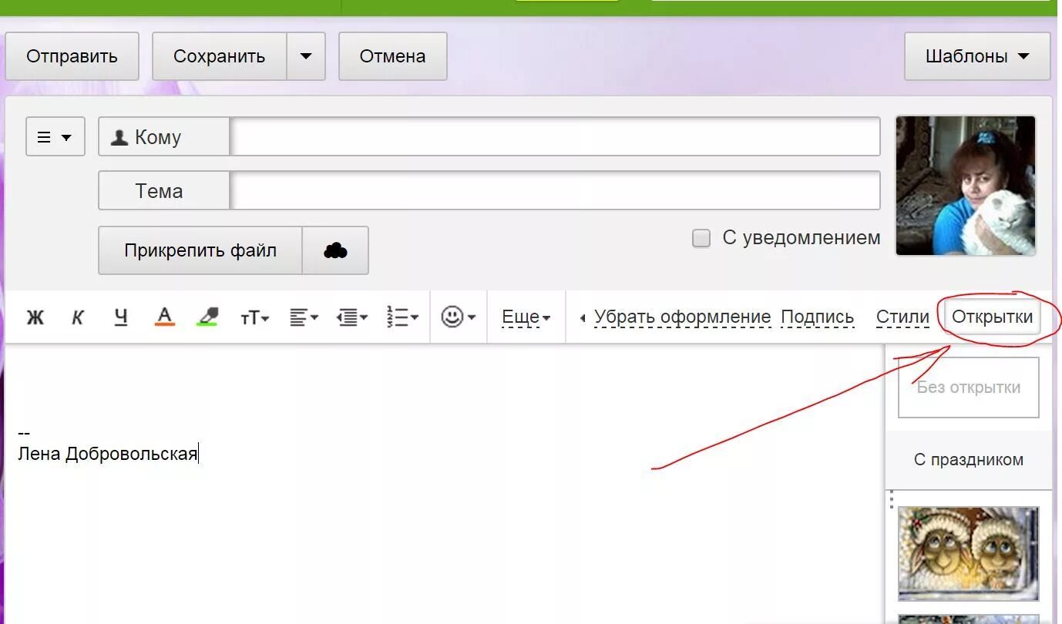1062x624 pixels.
Task: Open highlight background color marker
Action: click(x=208, y=317)
